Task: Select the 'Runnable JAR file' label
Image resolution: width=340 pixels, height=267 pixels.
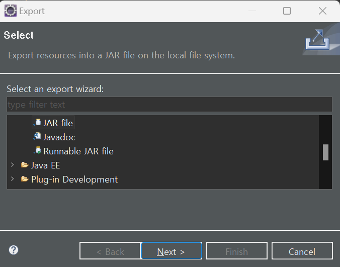Action: [78, 151]
